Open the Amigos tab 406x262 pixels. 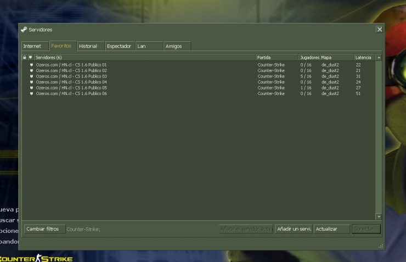(x=177, y=46)
